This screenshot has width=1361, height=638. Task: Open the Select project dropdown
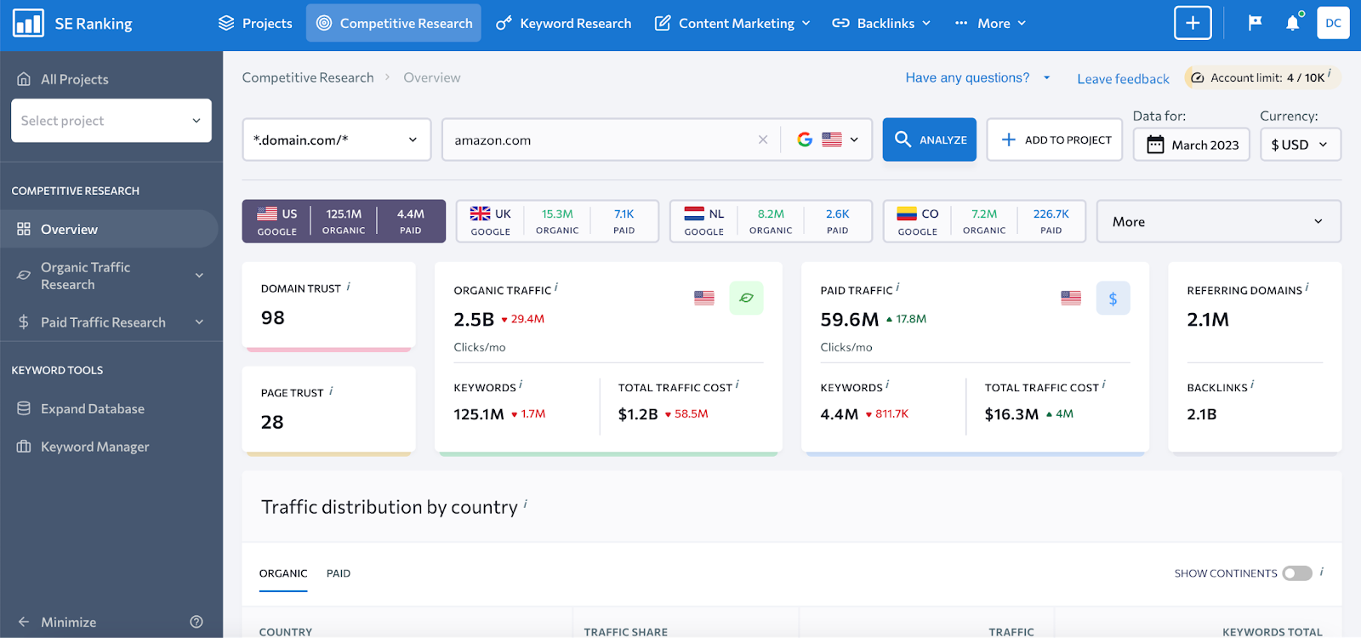coord(111,121)
